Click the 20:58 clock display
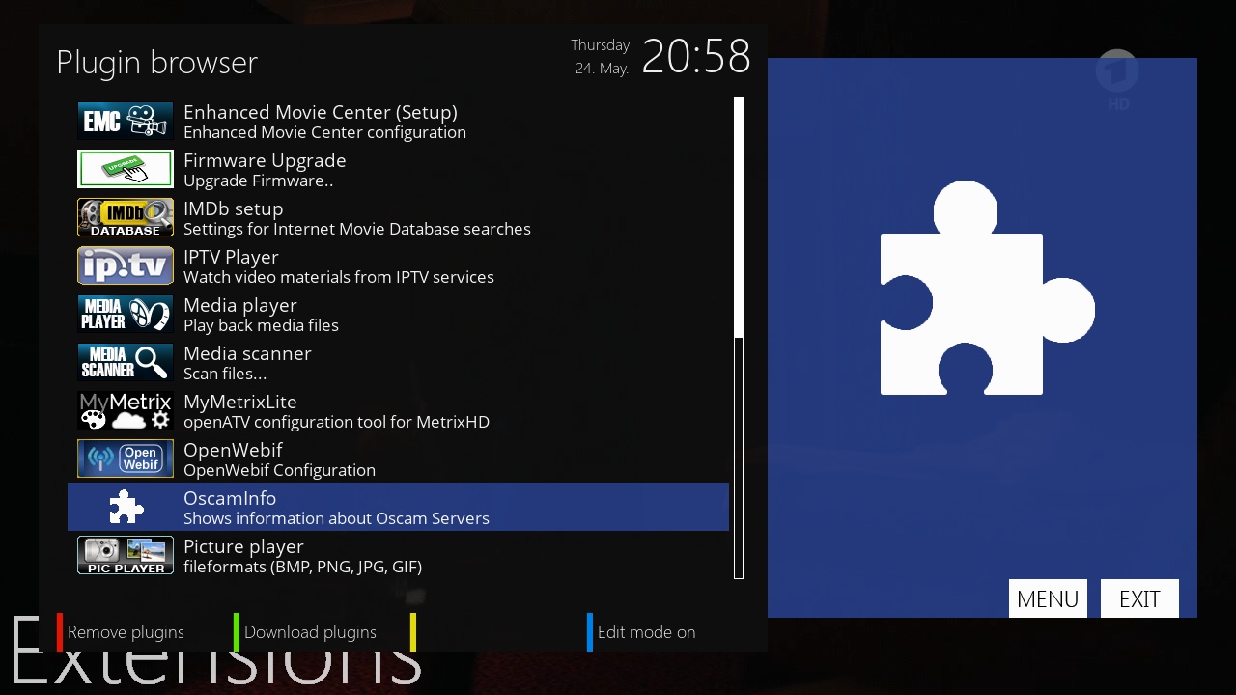 (696, 57)
